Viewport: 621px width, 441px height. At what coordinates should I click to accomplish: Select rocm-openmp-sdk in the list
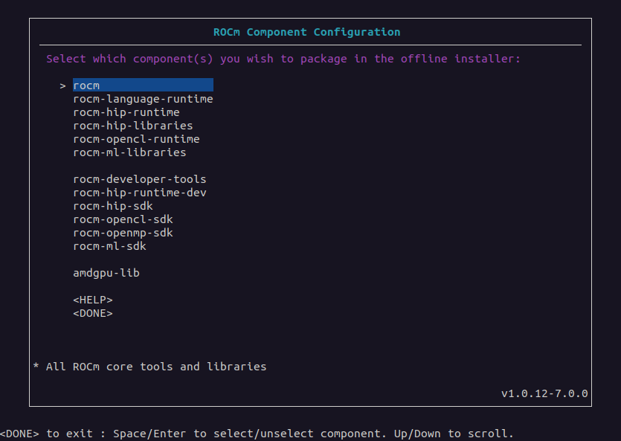123,233
